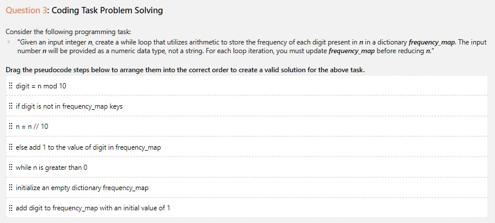Image resolution: width=495 pixels, height=223 pixels.
Task: Select the 'digit = n mod 10' pseudocode row
Action: coord(247,86)
